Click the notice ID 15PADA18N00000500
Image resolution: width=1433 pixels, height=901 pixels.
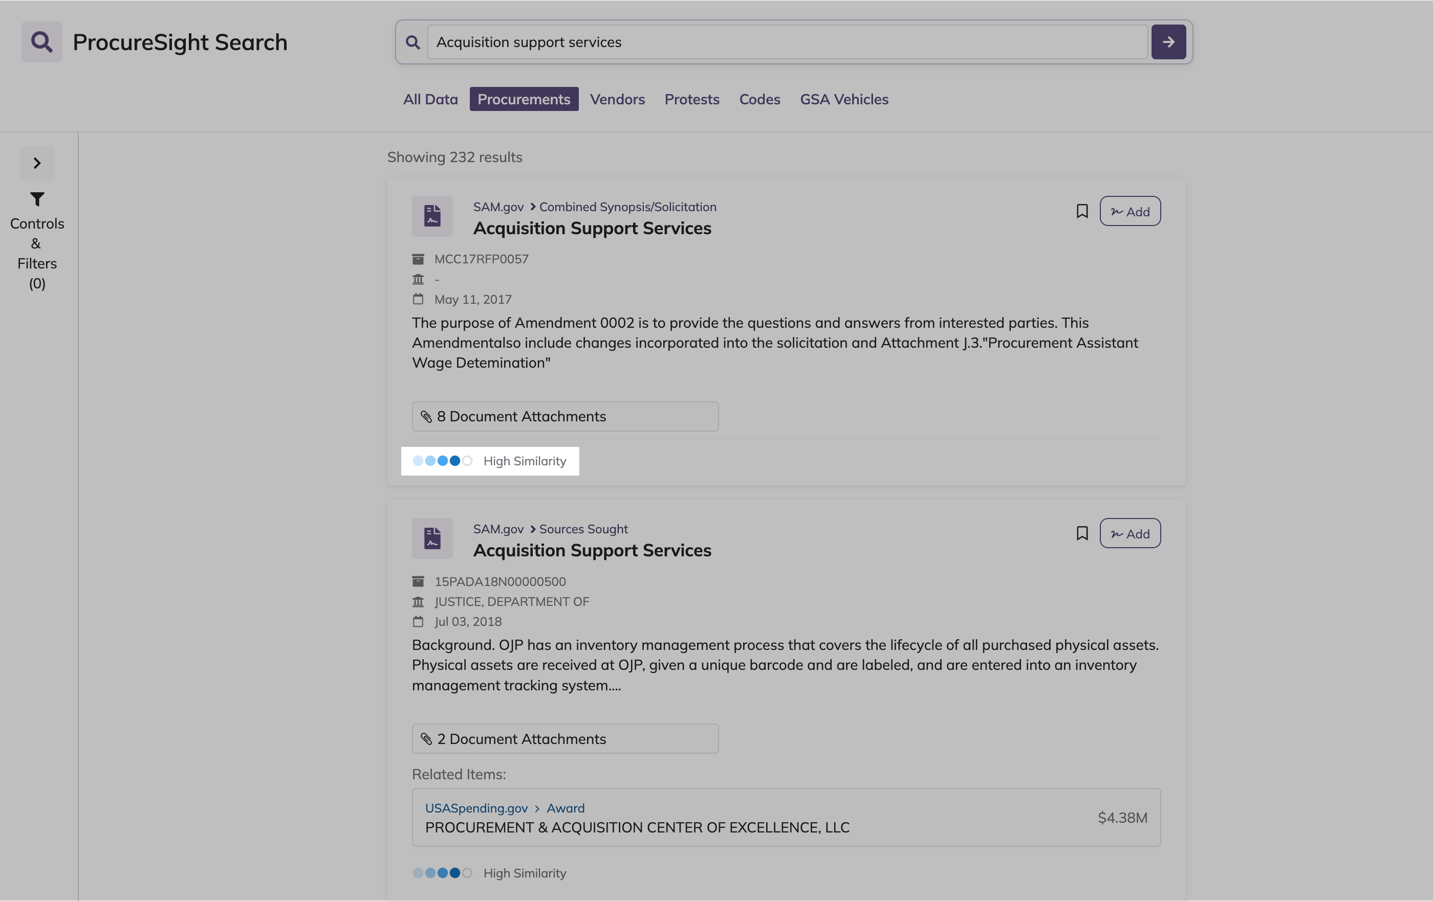500,581
